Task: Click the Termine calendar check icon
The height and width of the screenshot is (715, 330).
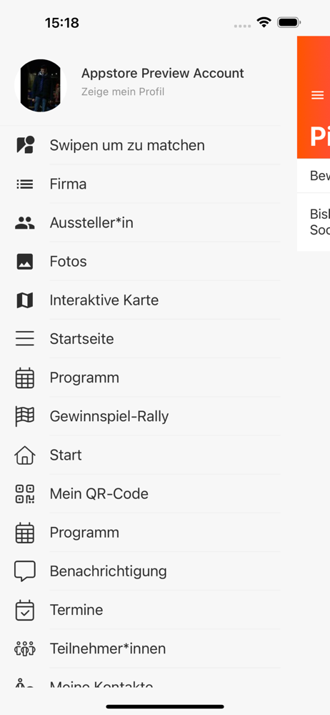Action: [x=25, y=610]
